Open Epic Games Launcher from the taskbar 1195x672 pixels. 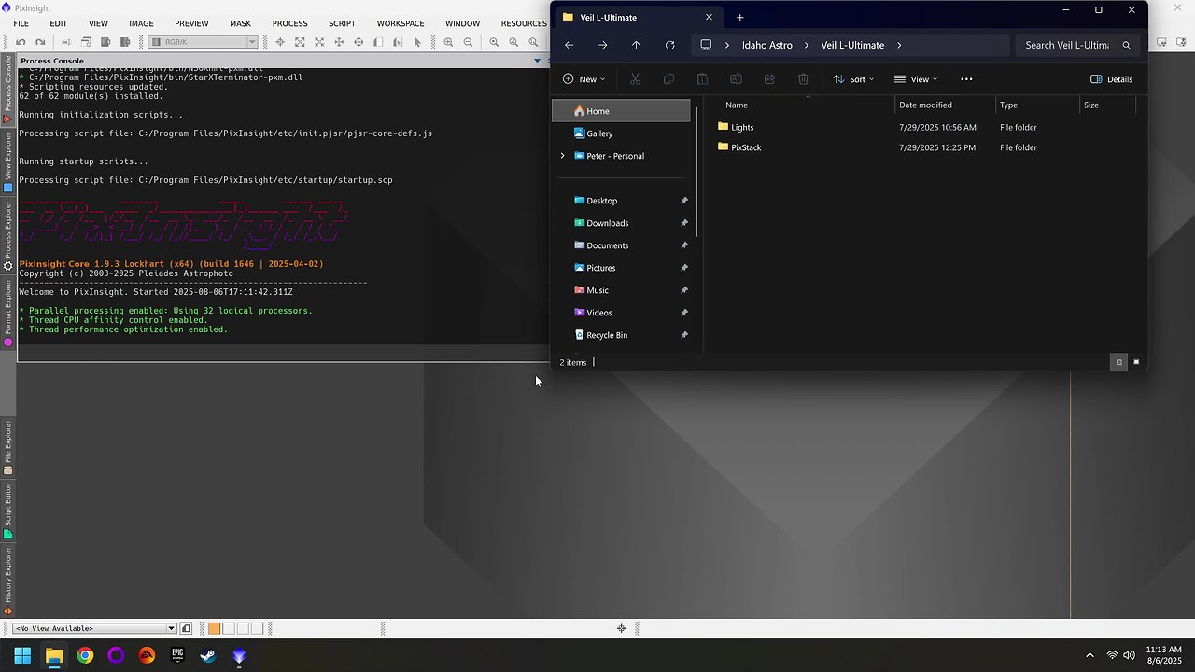point(177,655)
